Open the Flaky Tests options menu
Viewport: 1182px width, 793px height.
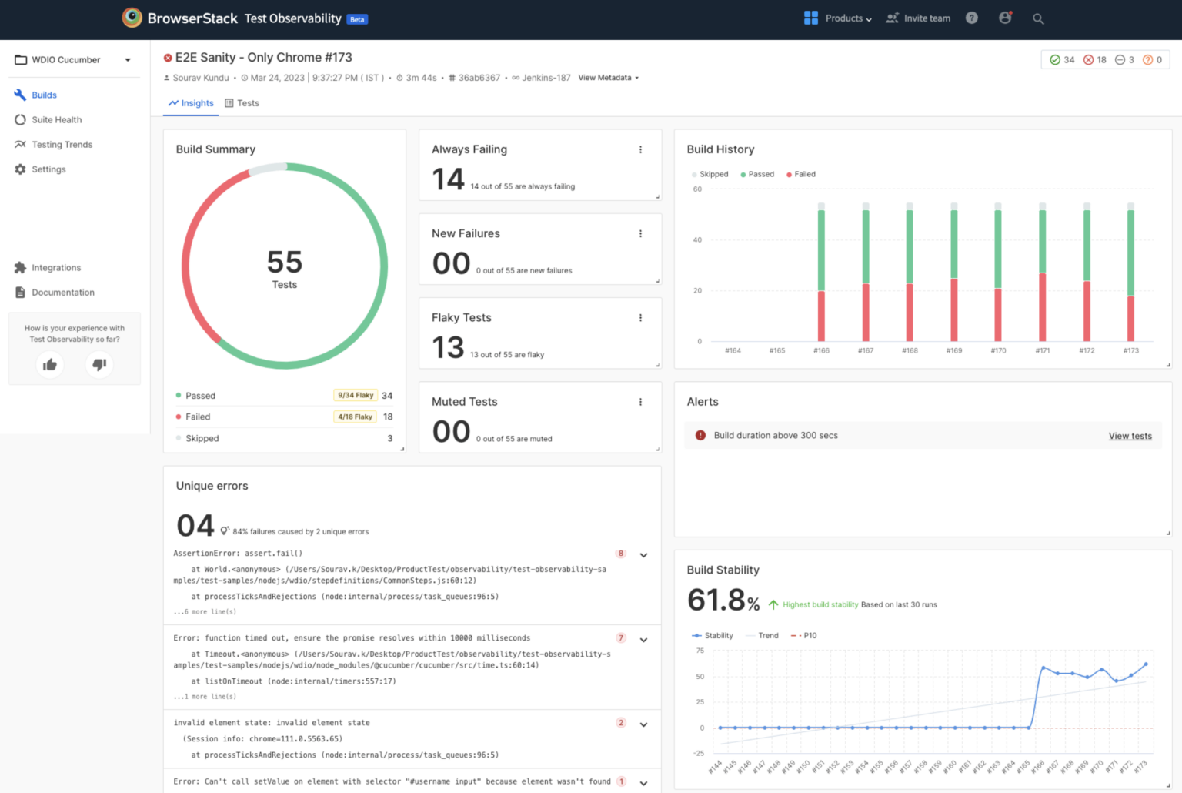[x=641, y=317]
